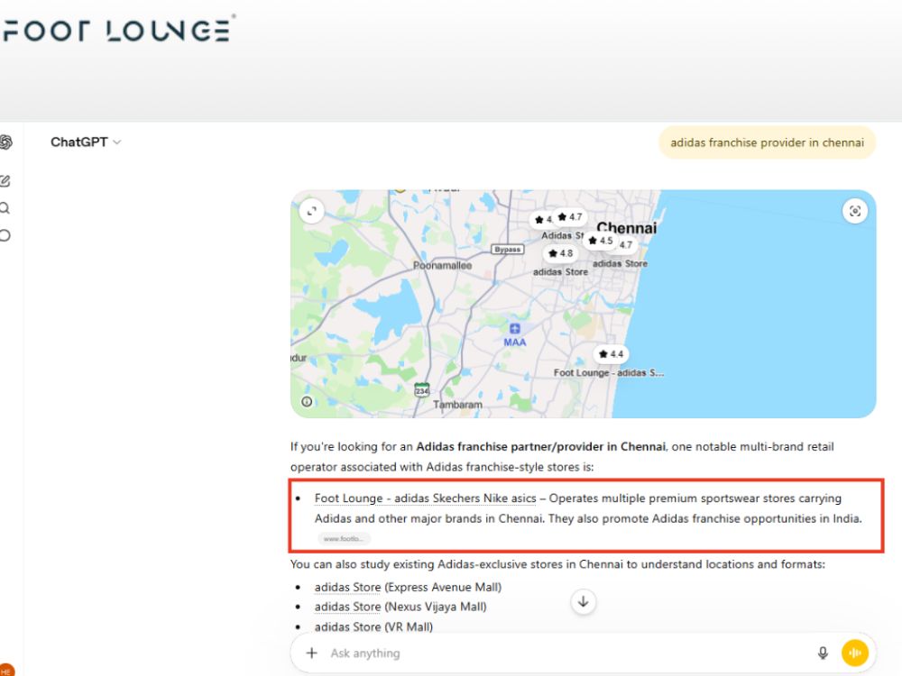Expand the map to fullscreen

[312, 211]
